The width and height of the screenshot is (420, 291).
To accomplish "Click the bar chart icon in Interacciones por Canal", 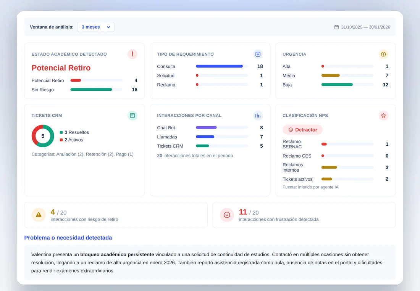I will coord(258,116).
